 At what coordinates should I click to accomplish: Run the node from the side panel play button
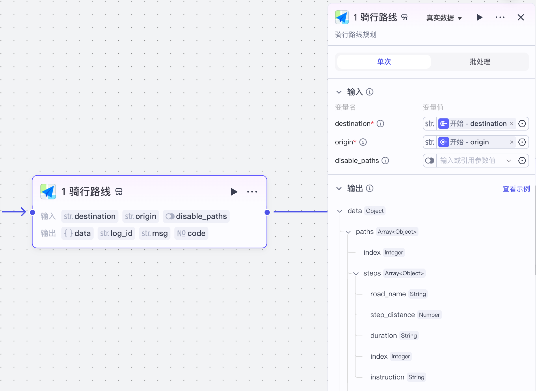pyautogui.click(x=479, y=18)
